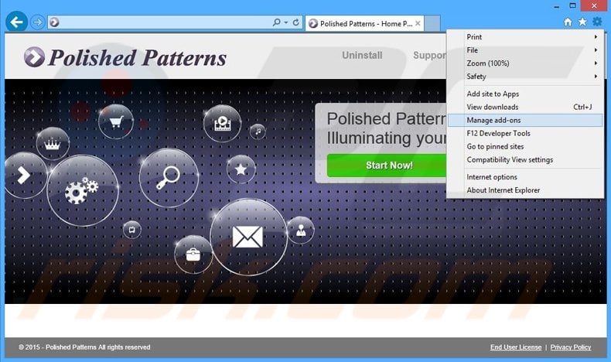
Task: Click the envelope mail bubble icon
Action: point(248,237)
